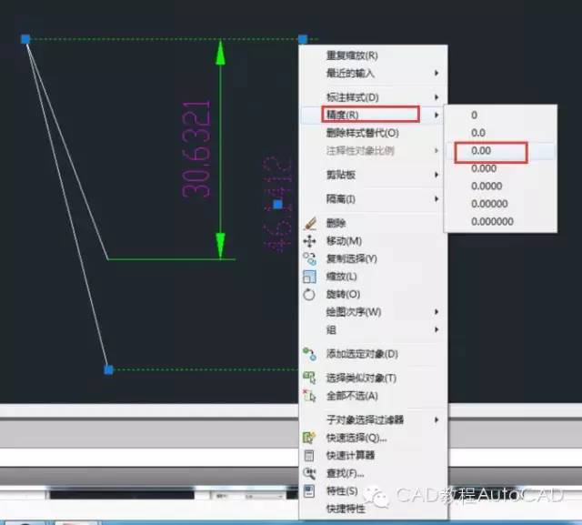Expand arrow next to 剪贴板
The height and width of the screenshot is (525, 582).
[436, 175]
